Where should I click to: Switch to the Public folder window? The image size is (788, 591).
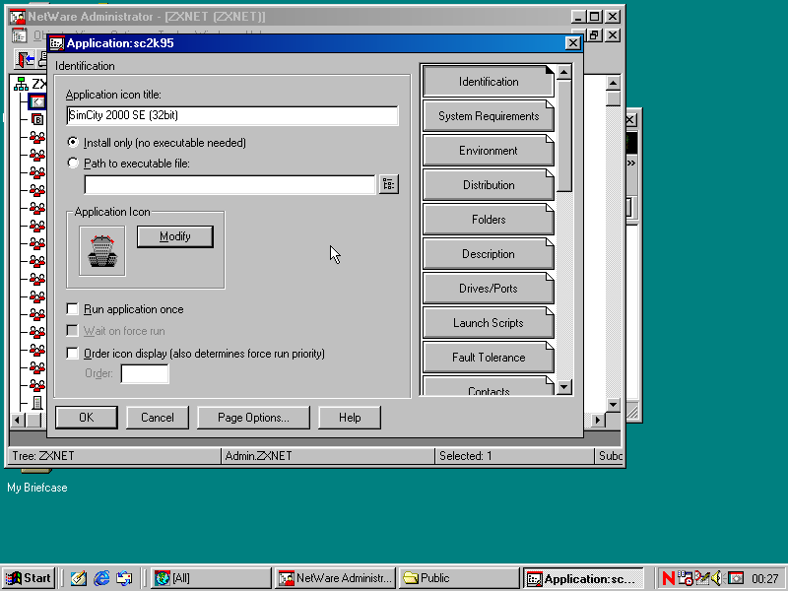[x=460, y=578]
